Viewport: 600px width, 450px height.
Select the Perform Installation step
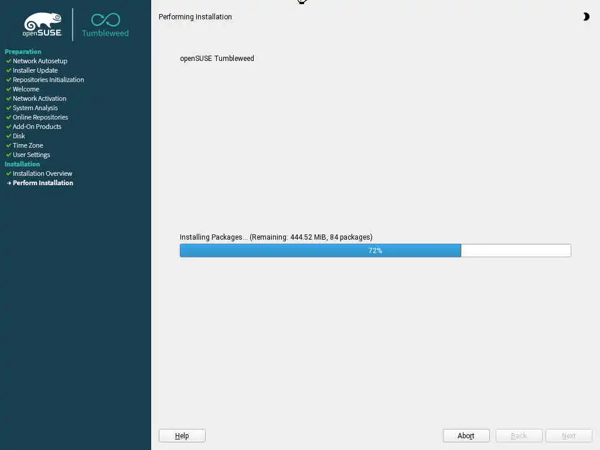coord(43,183)
